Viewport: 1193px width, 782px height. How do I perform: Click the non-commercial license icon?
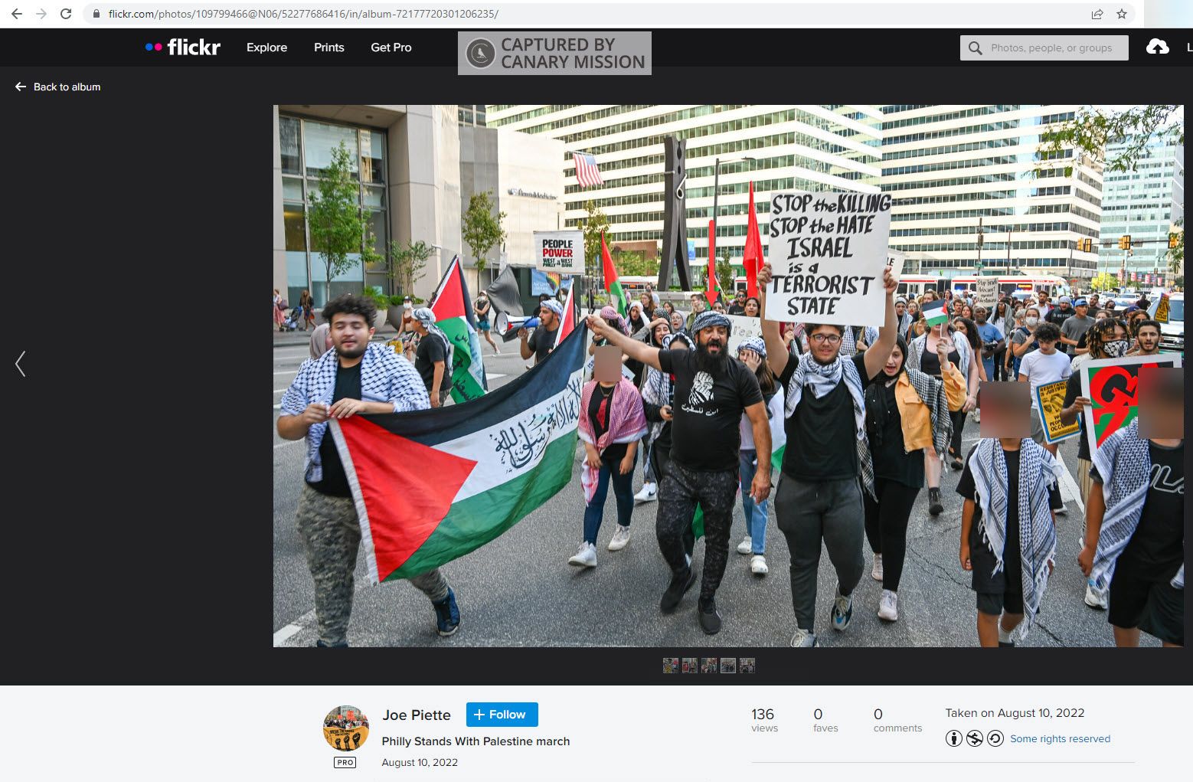[974, 738]
